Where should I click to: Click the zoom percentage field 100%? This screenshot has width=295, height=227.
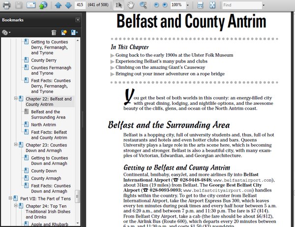pyautogui.click(x=178, y=5)
